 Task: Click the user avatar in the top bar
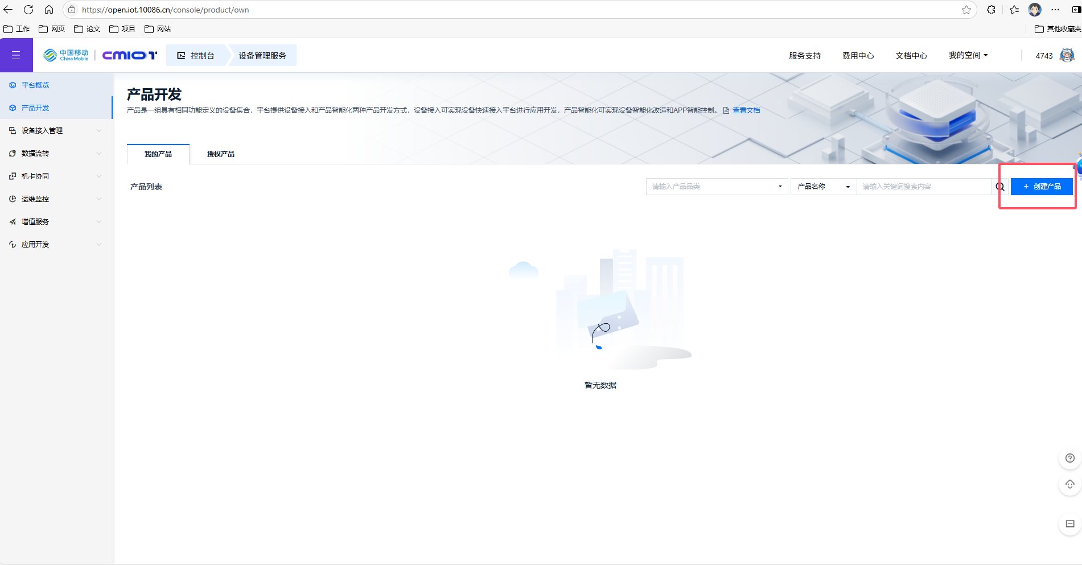click(x=1067, y=55)
